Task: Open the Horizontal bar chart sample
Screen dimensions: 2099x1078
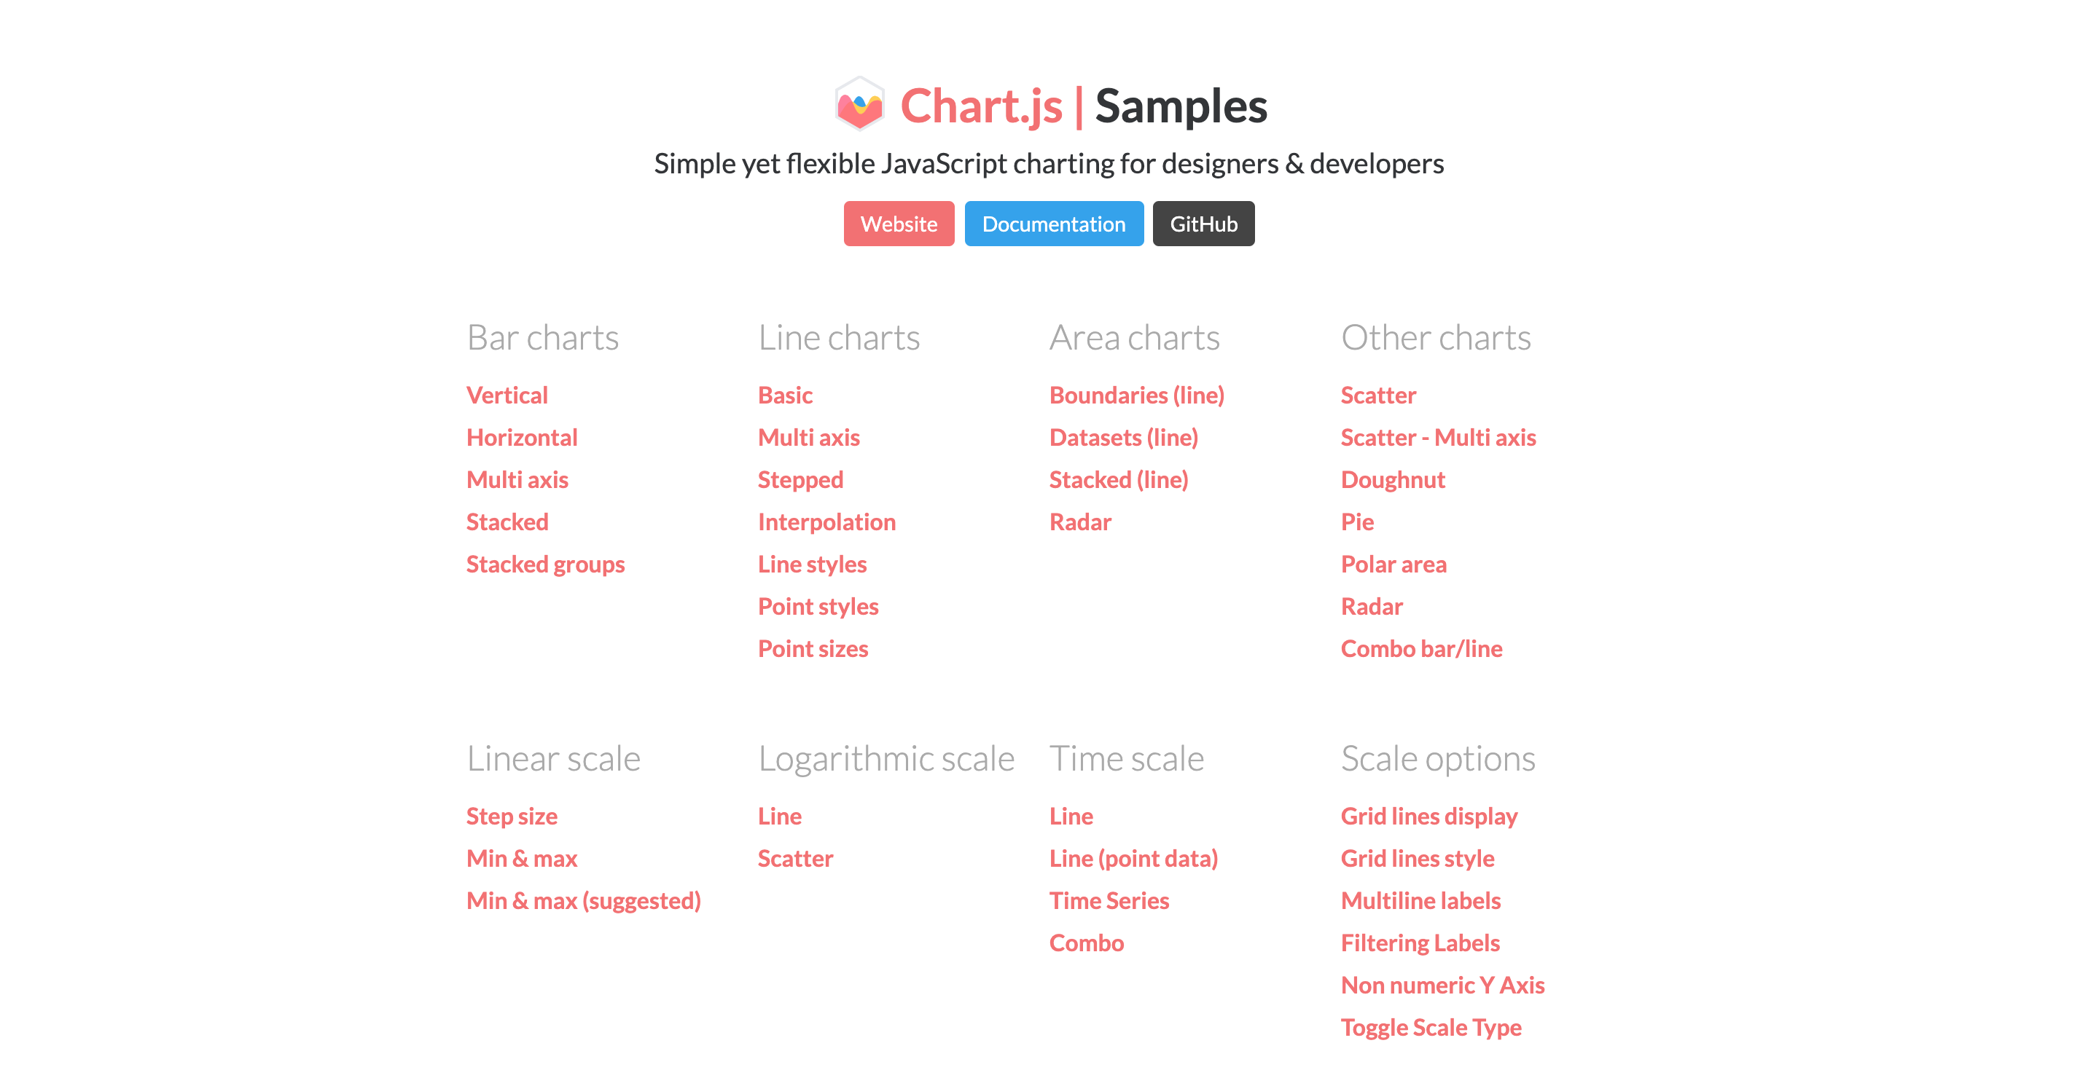Action: 522,437
